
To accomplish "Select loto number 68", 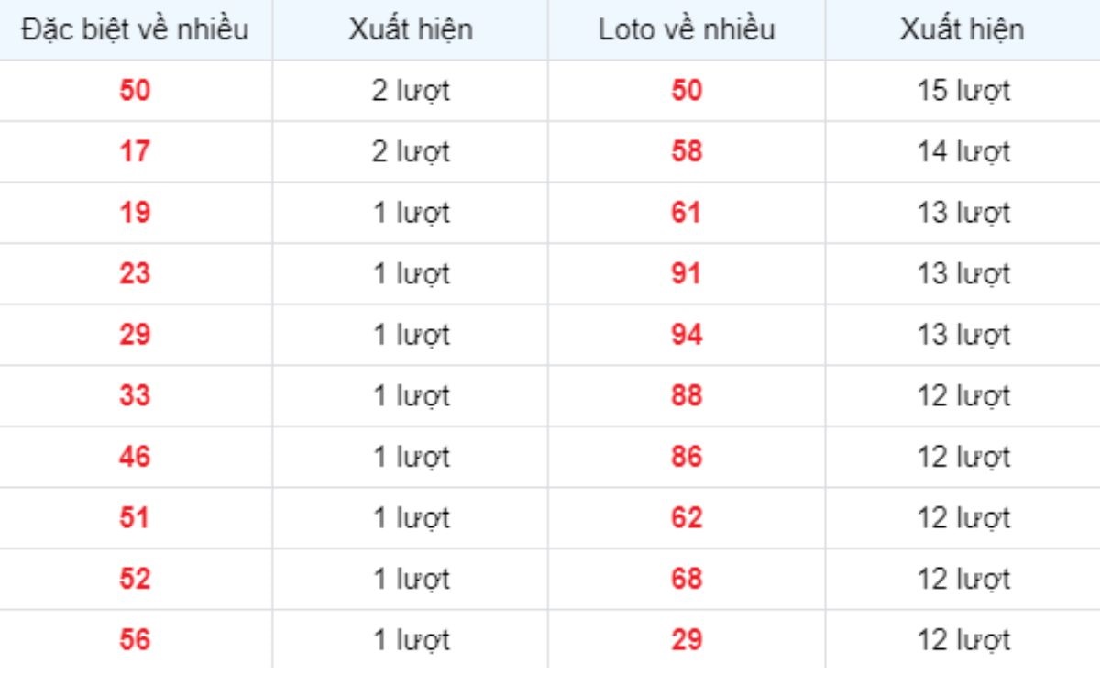I will 687,579.
